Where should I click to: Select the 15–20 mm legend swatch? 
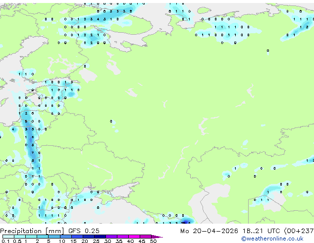click(77, 237)
